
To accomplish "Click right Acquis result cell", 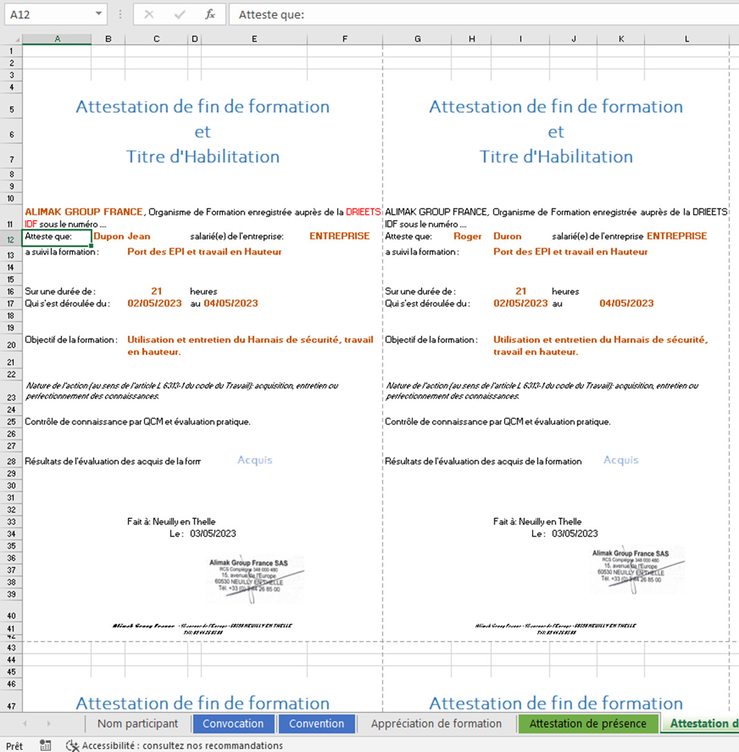I will pos(621,460).
